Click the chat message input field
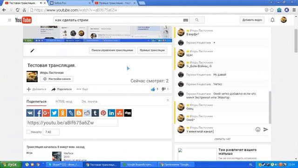 pos(219,132)
